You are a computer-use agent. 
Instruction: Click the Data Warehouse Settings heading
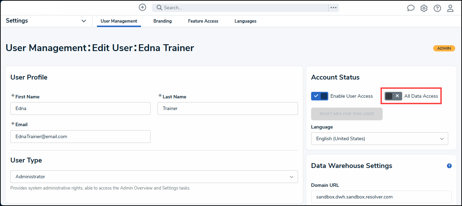coord(352,166)
